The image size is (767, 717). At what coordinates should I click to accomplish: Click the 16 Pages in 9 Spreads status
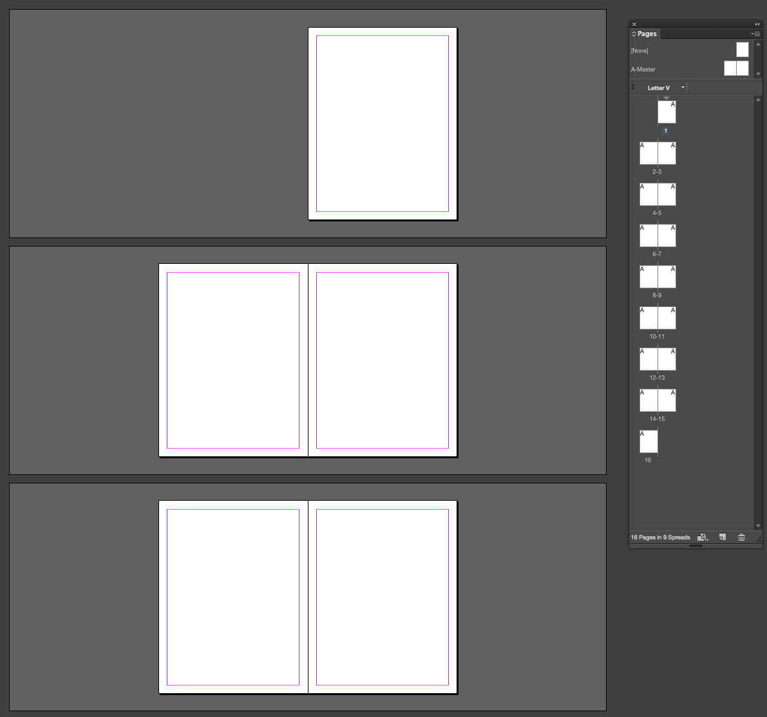click(x=660, y=537)
